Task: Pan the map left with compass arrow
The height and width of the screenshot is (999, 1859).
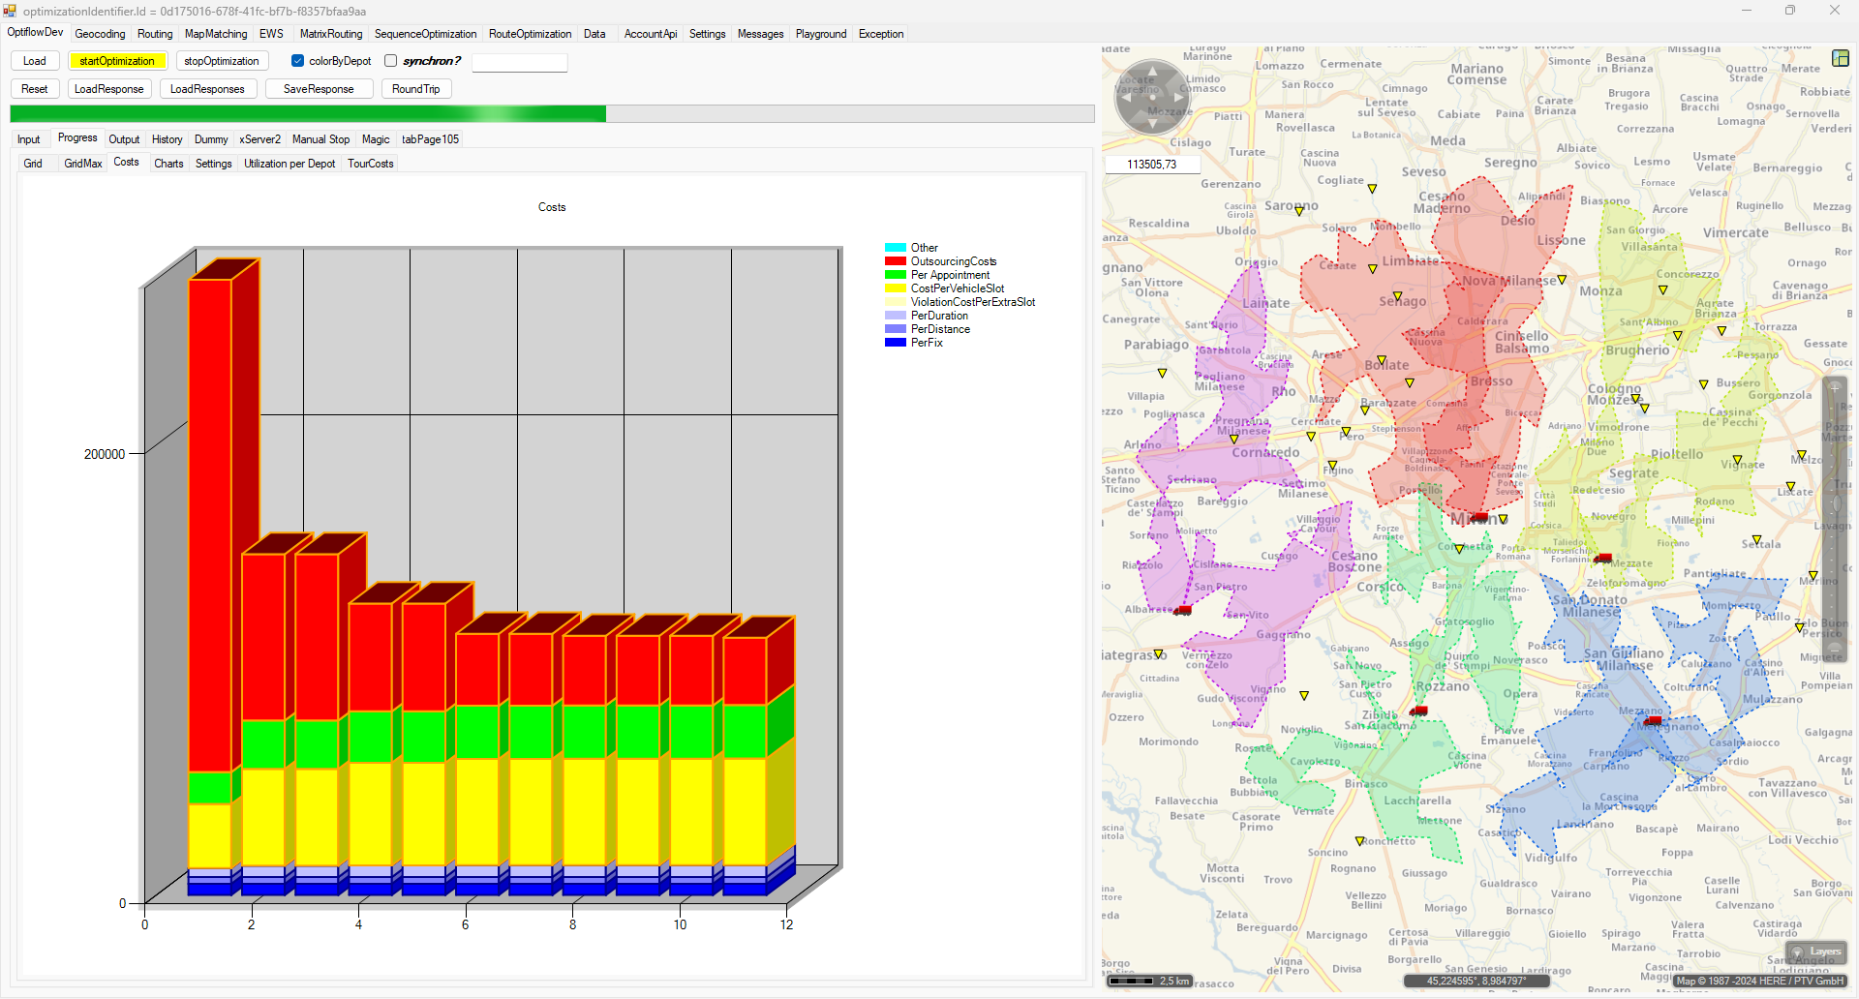Action: (1126, 97)
